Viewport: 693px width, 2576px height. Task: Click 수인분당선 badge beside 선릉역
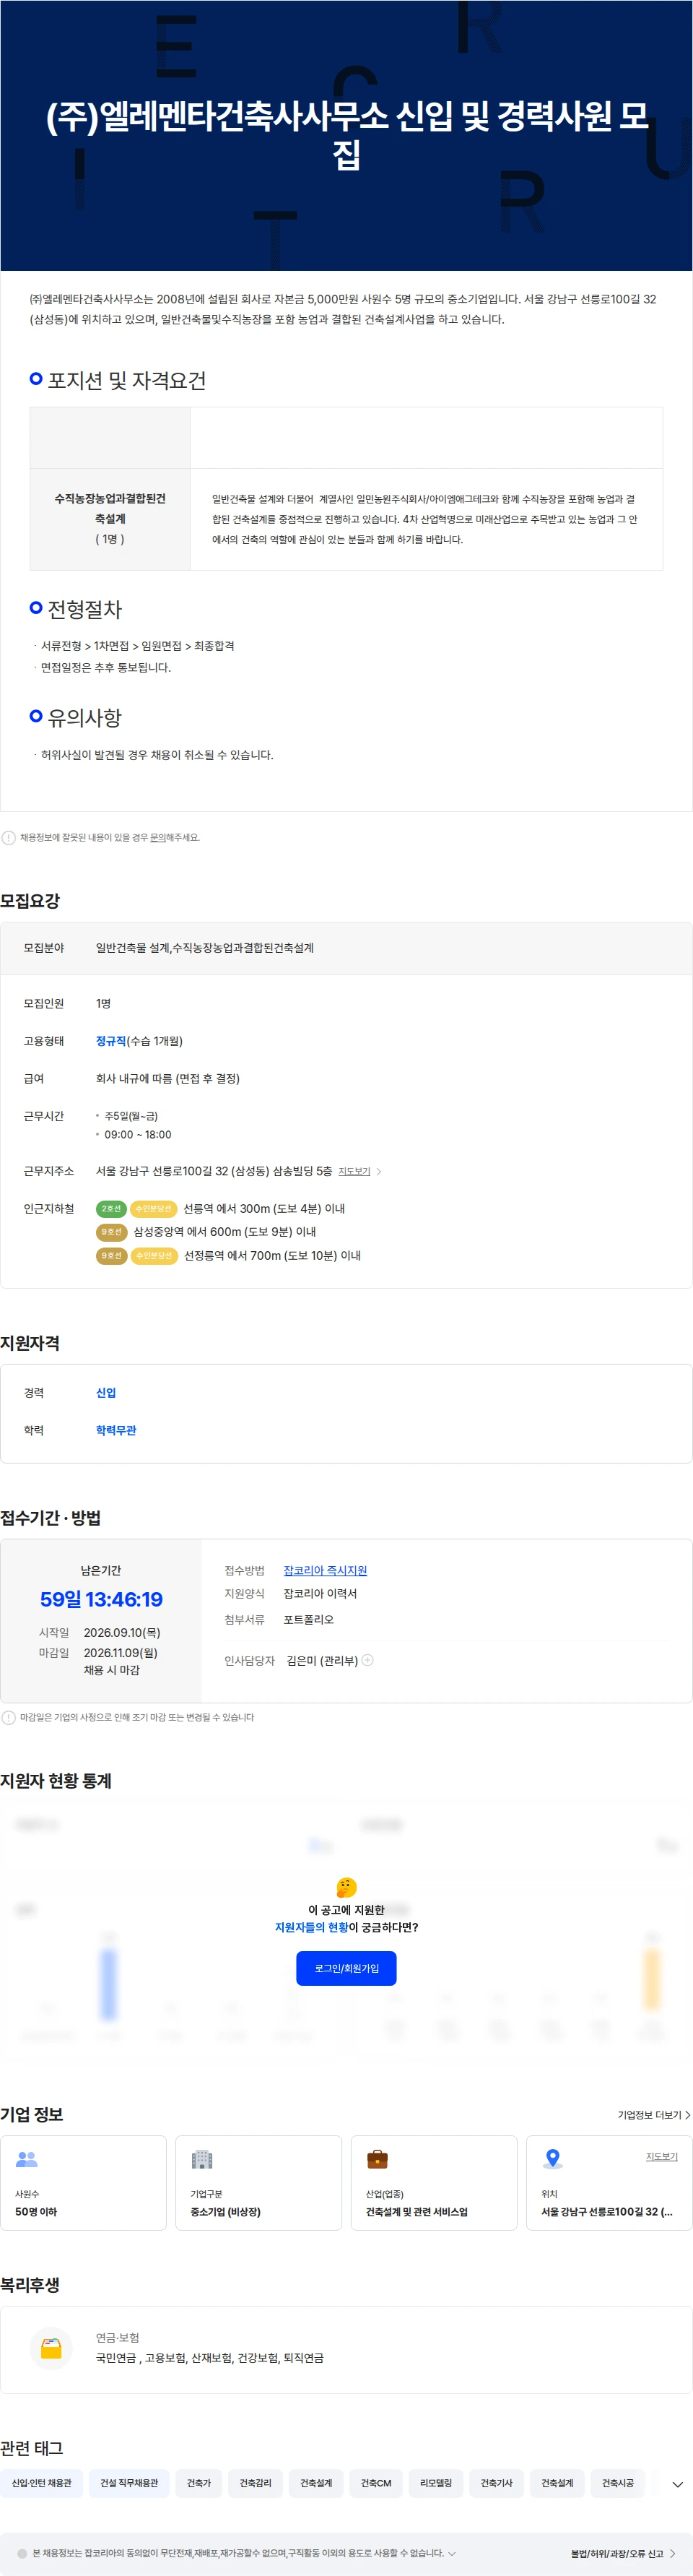(x=154, y=1209)
